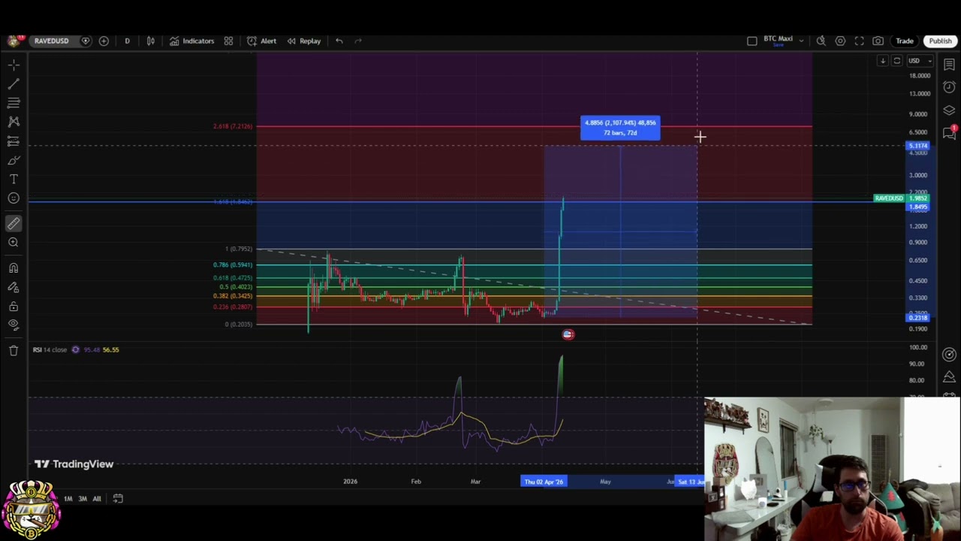The width and height of the screenshot is (961, 541).
Task: Lock all drawing tools
Action: 14,307
